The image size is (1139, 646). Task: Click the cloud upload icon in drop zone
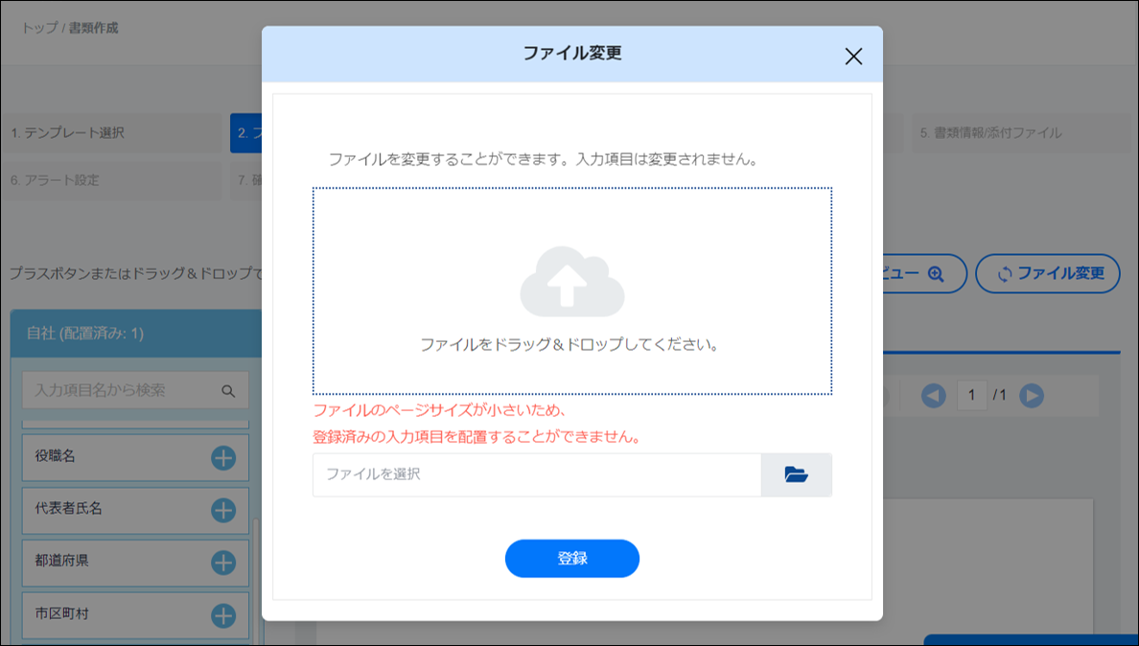click(571, 282)
